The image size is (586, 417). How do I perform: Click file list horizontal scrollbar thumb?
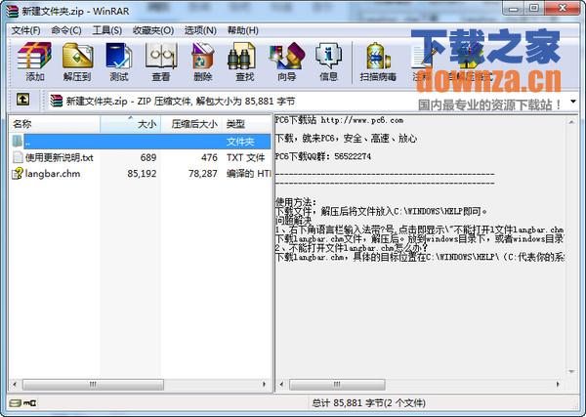[x=93, y=384]
